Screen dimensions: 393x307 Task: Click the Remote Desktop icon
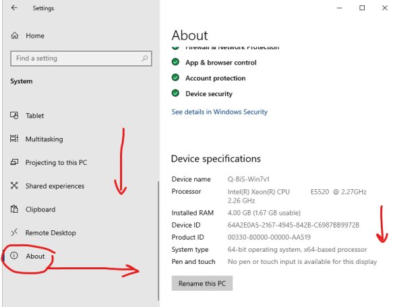(x=14, y=232)
